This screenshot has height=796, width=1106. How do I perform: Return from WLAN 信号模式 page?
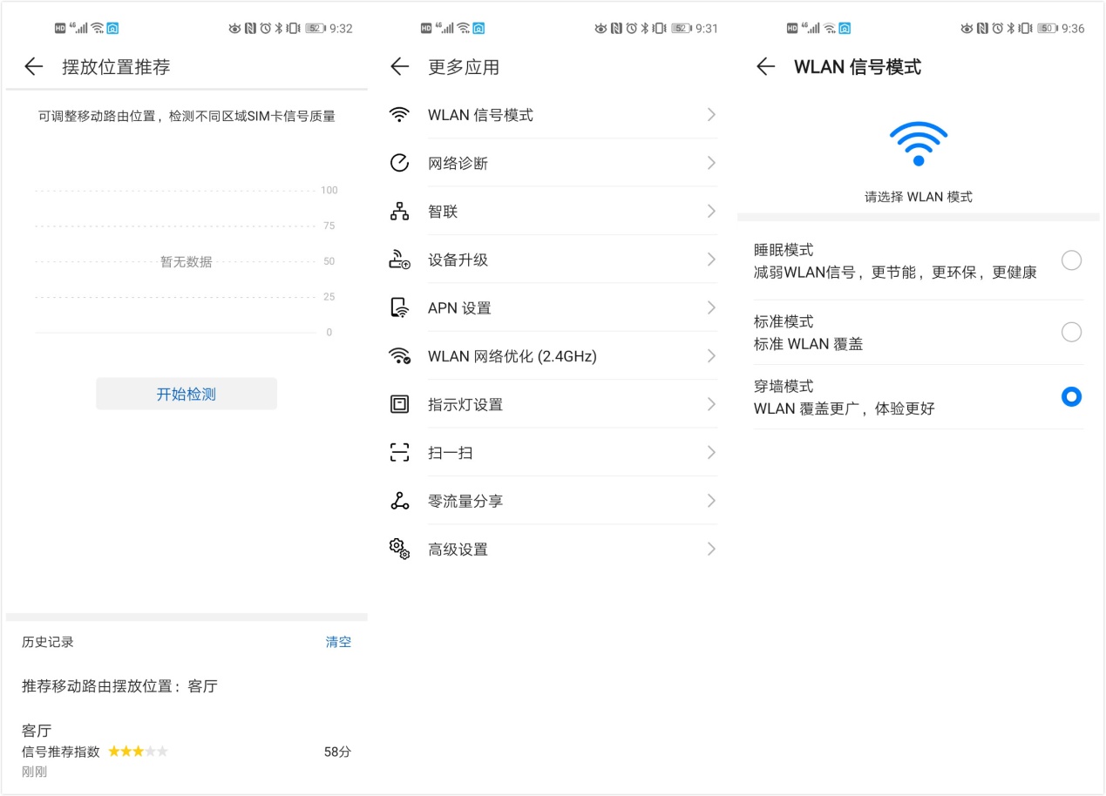click(x=764, y=66)
